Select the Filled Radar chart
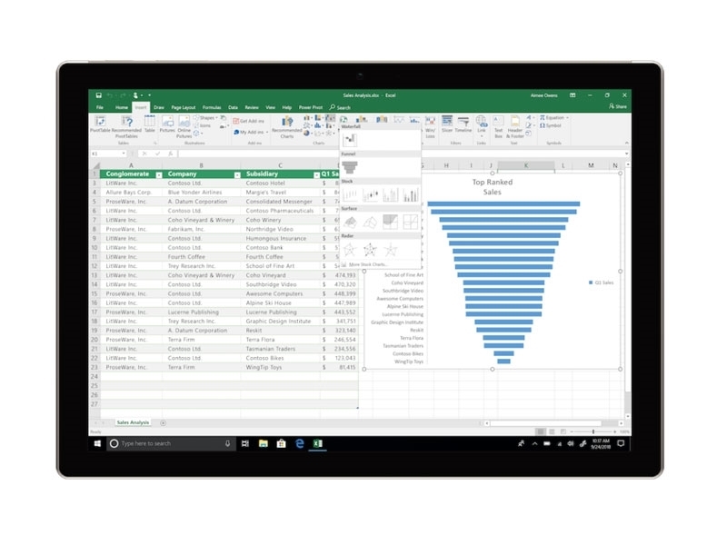727x545 pixels. [390, 250]
